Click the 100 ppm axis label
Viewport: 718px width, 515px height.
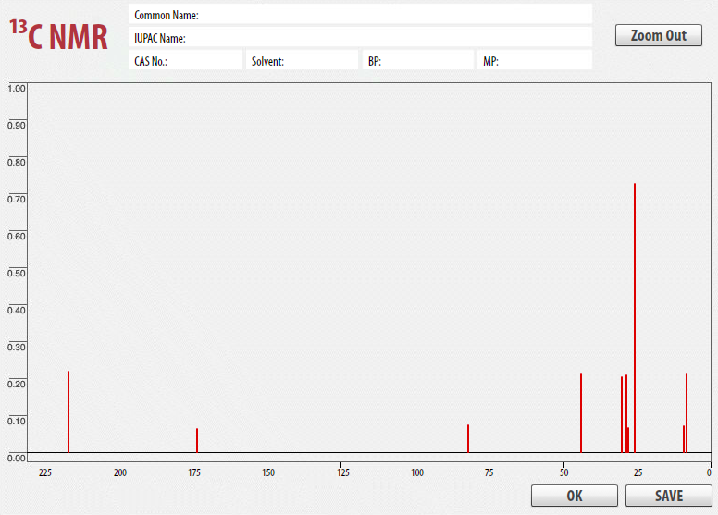417,472
